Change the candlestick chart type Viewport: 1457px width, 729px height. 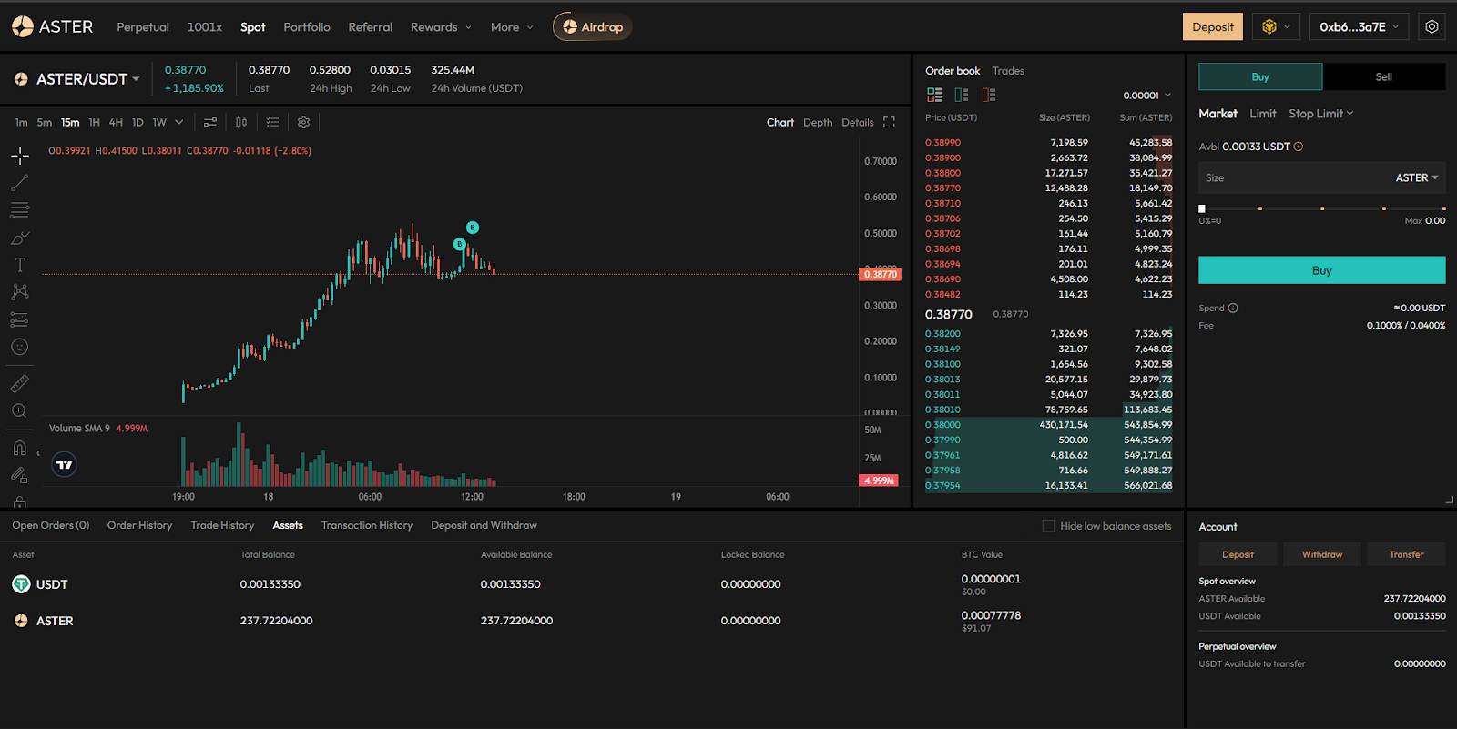(241, 122)
